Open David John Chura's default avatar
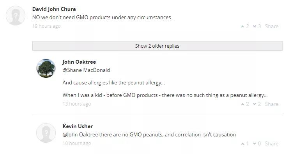Screen dimensions: 290x154 16,16
